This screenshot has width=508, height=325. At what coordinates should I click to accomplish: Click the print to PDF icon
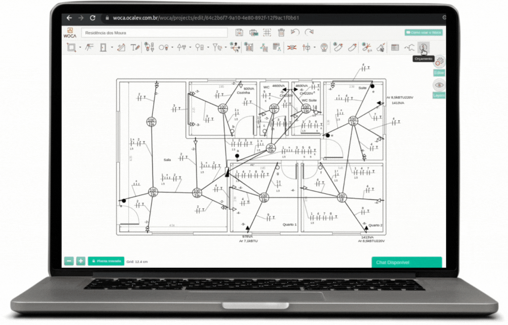[x=253, y=33]
